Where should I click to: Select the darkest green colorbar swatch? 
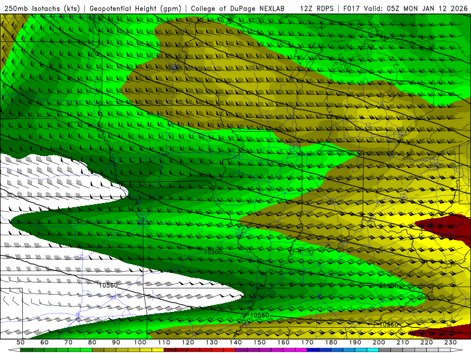pos(26,350)
